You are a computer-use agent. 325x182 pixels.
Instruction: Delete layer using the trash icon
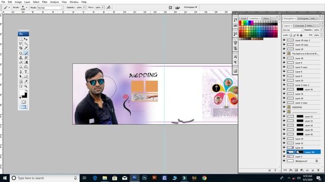click(318, 170)
